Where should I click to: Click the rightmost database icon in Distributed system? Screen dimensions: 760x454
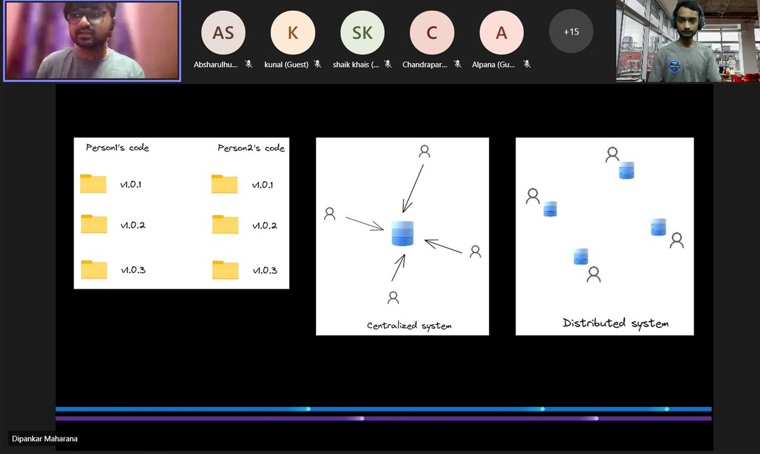659,227
